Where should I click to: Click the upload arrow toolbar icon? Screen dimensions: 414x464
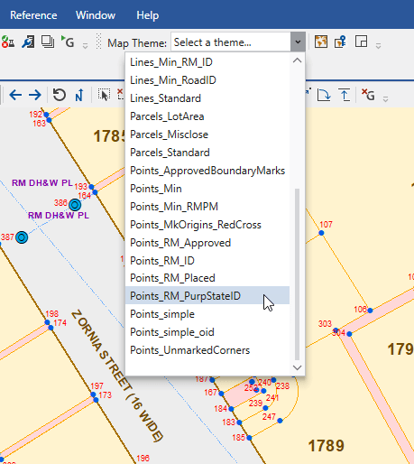point(345,95)
